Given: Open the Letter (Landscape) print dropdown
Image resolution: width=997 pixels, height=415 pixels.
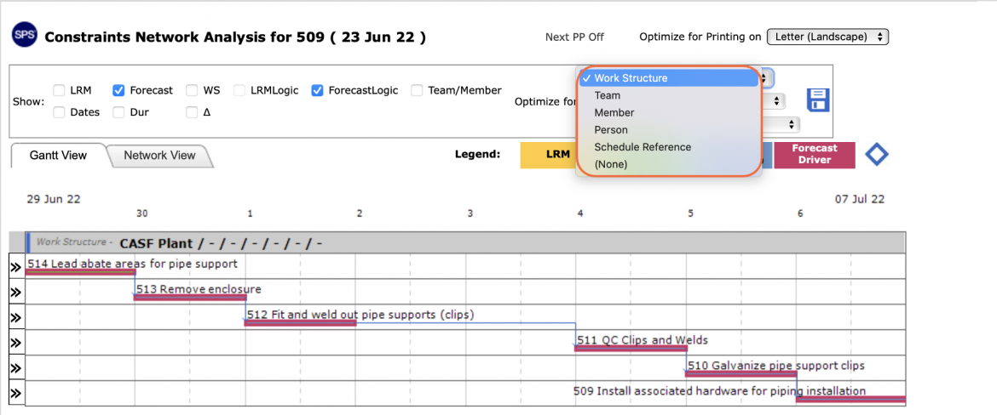Looking at the screenshot, I should pyautogui.click(x=828, y=37).
